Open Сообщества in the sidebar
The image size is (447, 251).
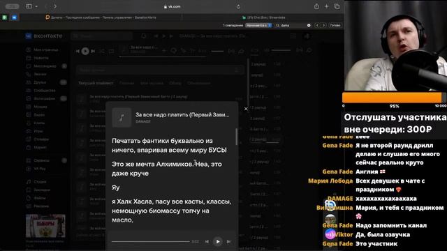click(x=41, y=91)
